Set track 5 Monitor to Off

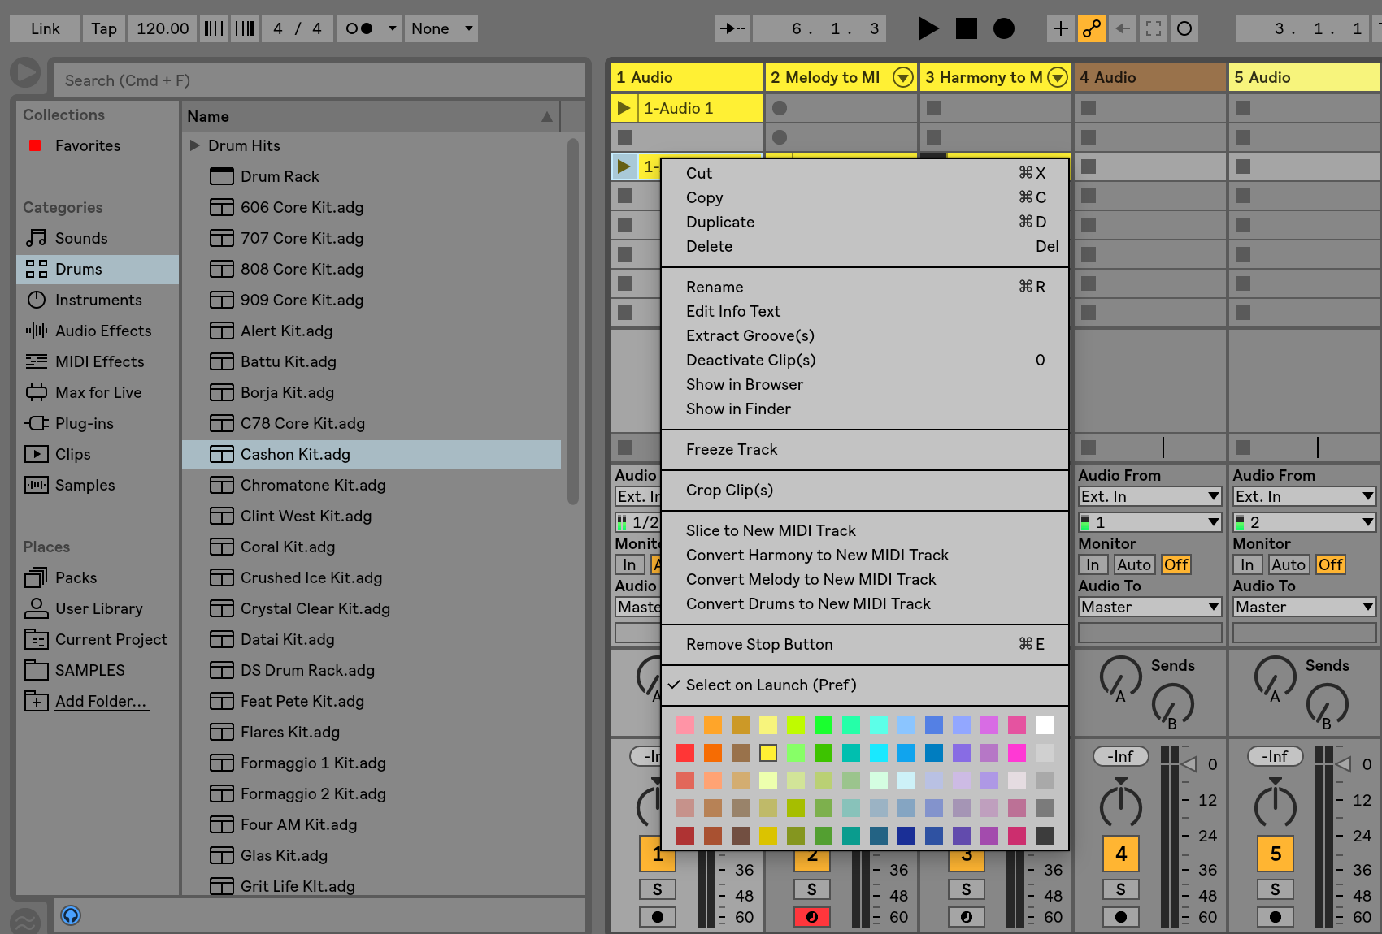pyautogui.click(x=1330, y=564)
